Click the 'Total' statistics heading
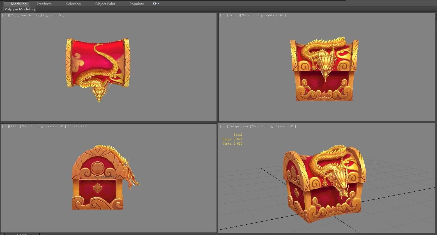 pyautogui.click(x=238, y=135)
